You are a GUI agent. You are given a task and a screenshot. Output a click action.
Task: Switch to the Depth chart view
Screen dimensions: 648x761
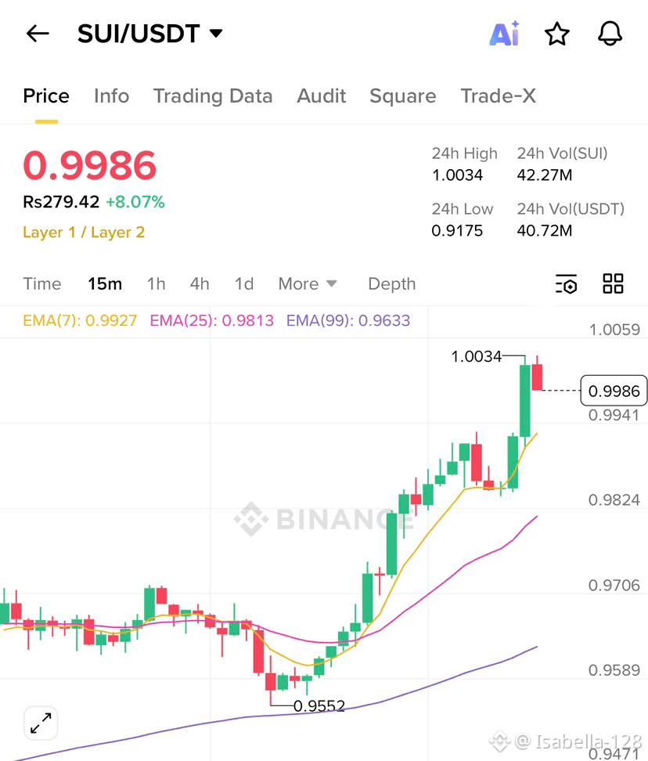[392, 284]
